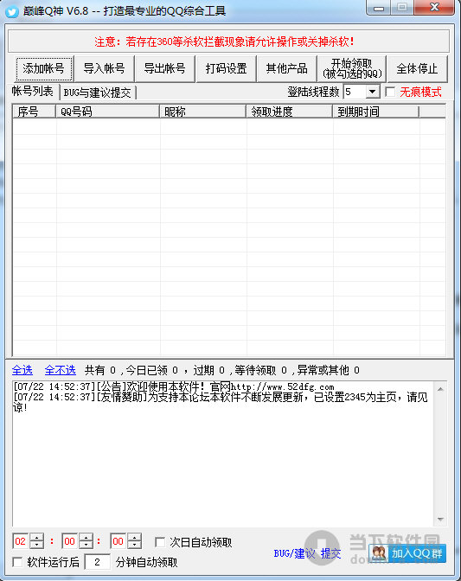Expand the 登陆线程数 dropdown
This screenshot has height=581, width=461.
(373, 92)
